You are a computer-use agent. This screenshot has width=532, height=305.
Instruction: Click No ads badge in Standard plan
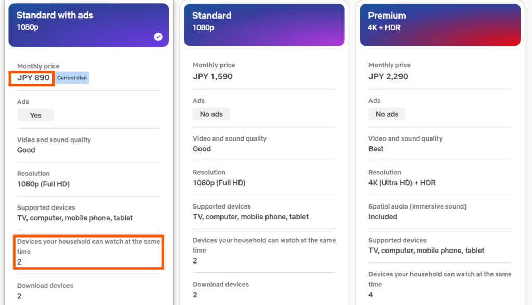click(x=211, y=114)
